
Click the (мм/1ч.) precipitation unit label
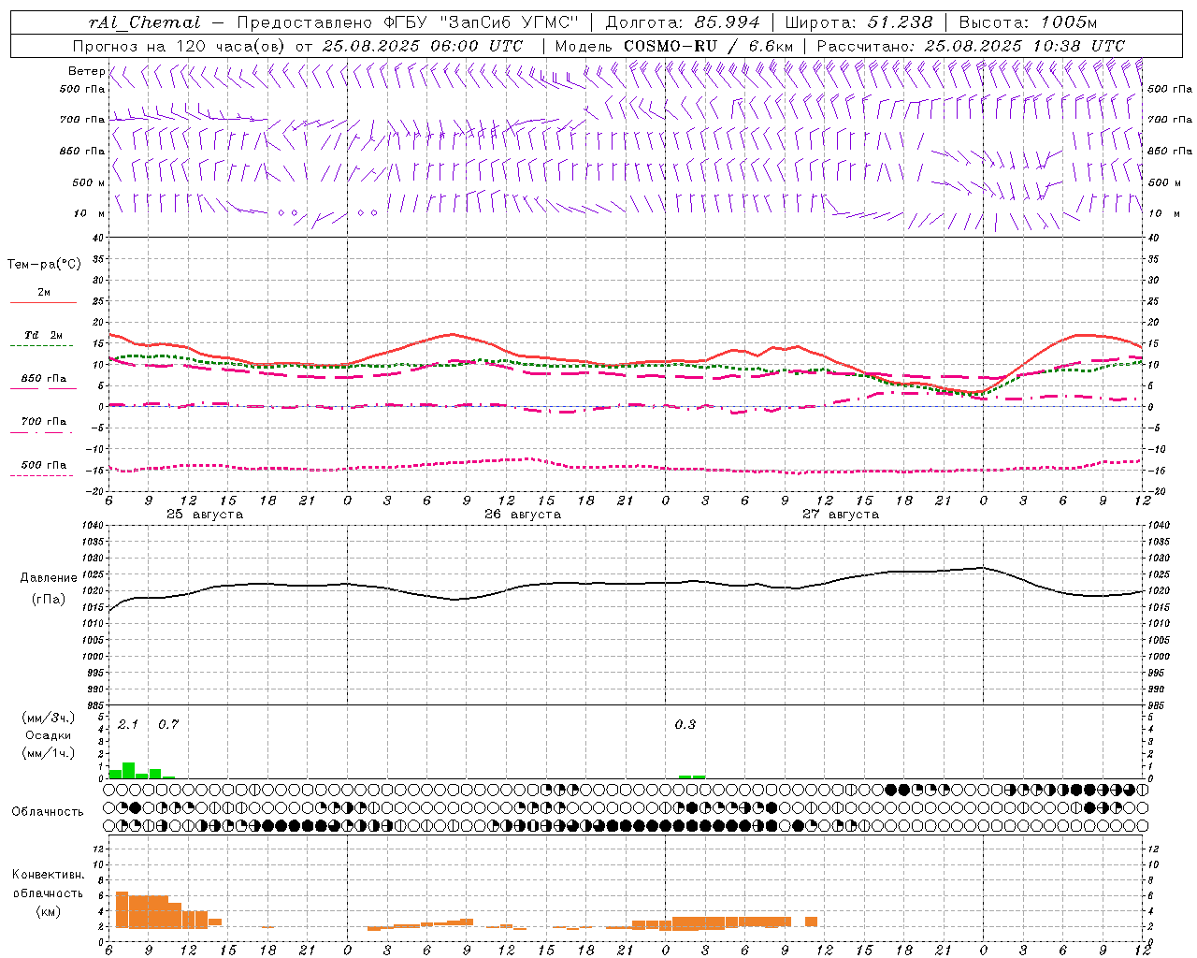click(48, 753)
